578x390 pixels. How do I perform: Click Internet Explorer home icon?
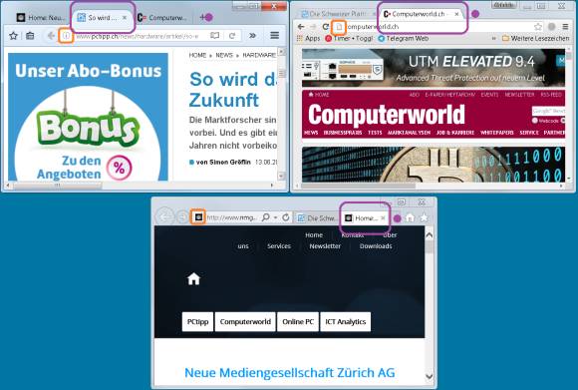pos(410,218)
